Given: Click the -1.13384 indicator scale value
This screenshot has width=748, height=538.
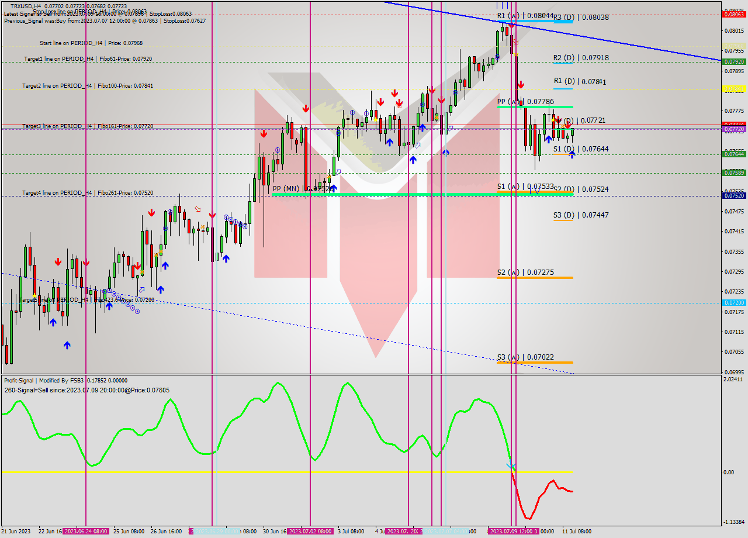Looking at the screenshot, I should tap(734, 522).
